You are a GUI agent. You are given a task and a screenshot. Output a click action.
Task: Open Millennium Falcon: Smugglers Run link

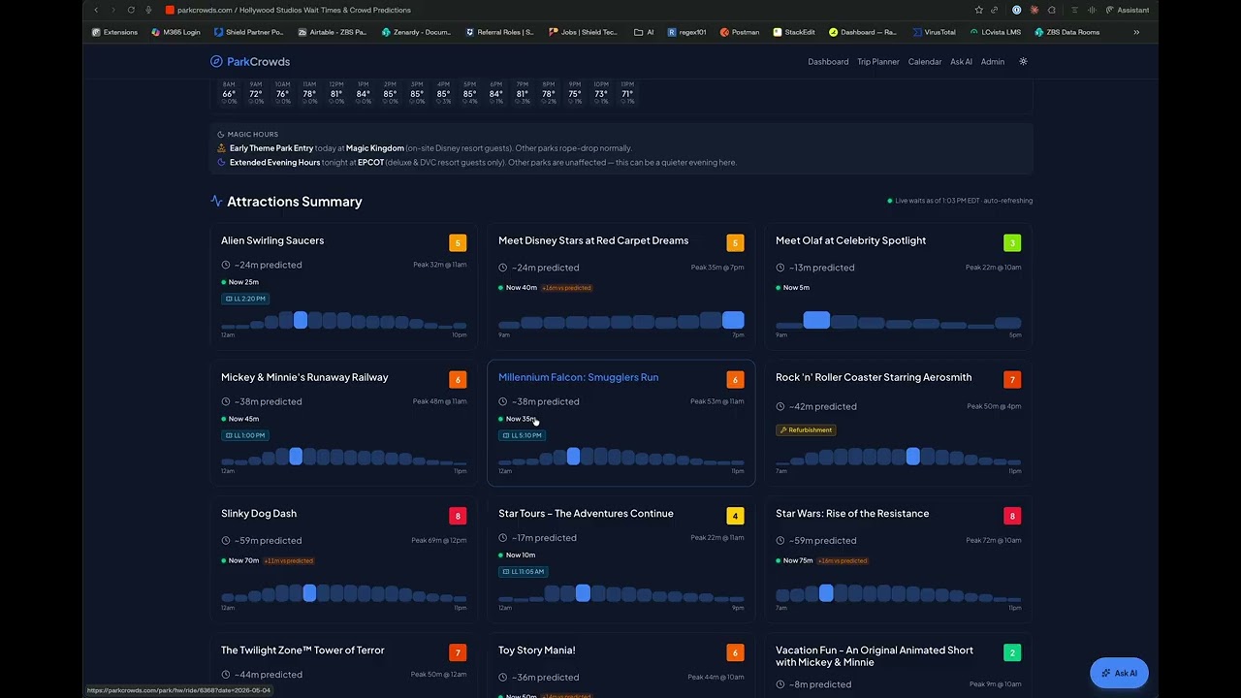tap(578, 377)
